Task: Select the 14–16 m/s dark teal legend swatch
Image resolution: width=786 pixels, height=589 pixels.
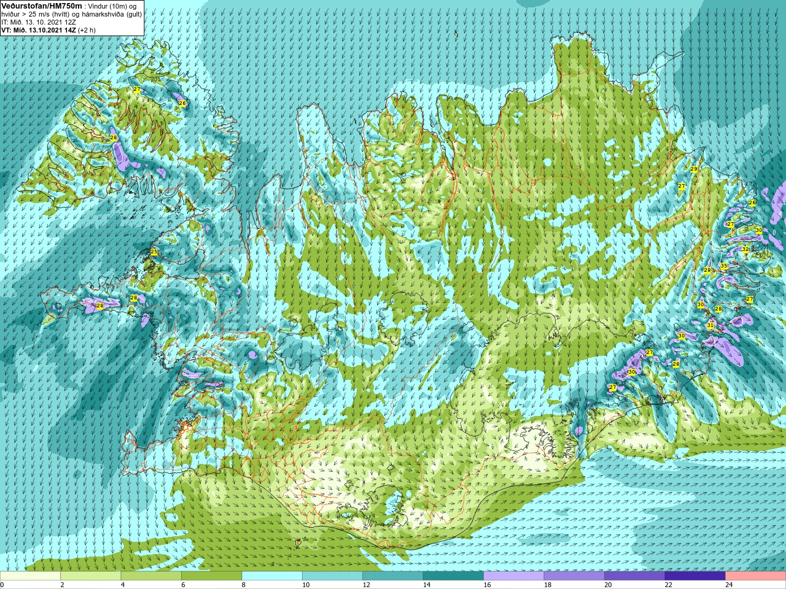Action: [453, 576]
